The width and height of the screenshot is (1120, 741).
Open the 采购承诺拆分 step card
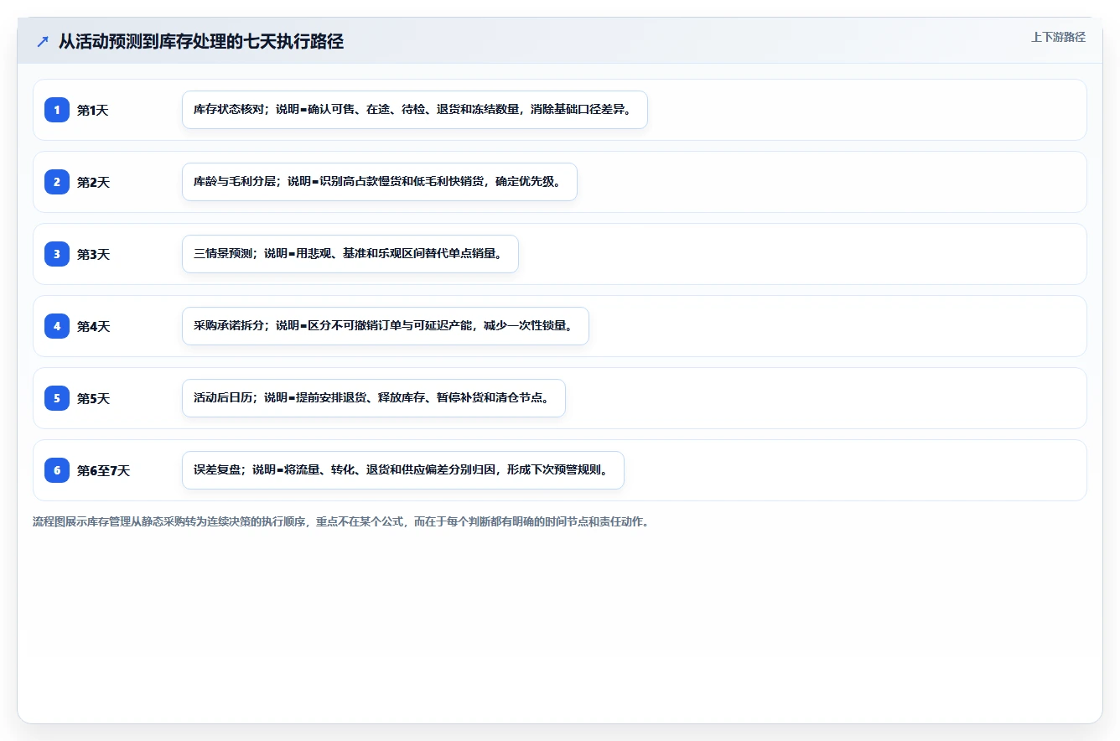386,326
